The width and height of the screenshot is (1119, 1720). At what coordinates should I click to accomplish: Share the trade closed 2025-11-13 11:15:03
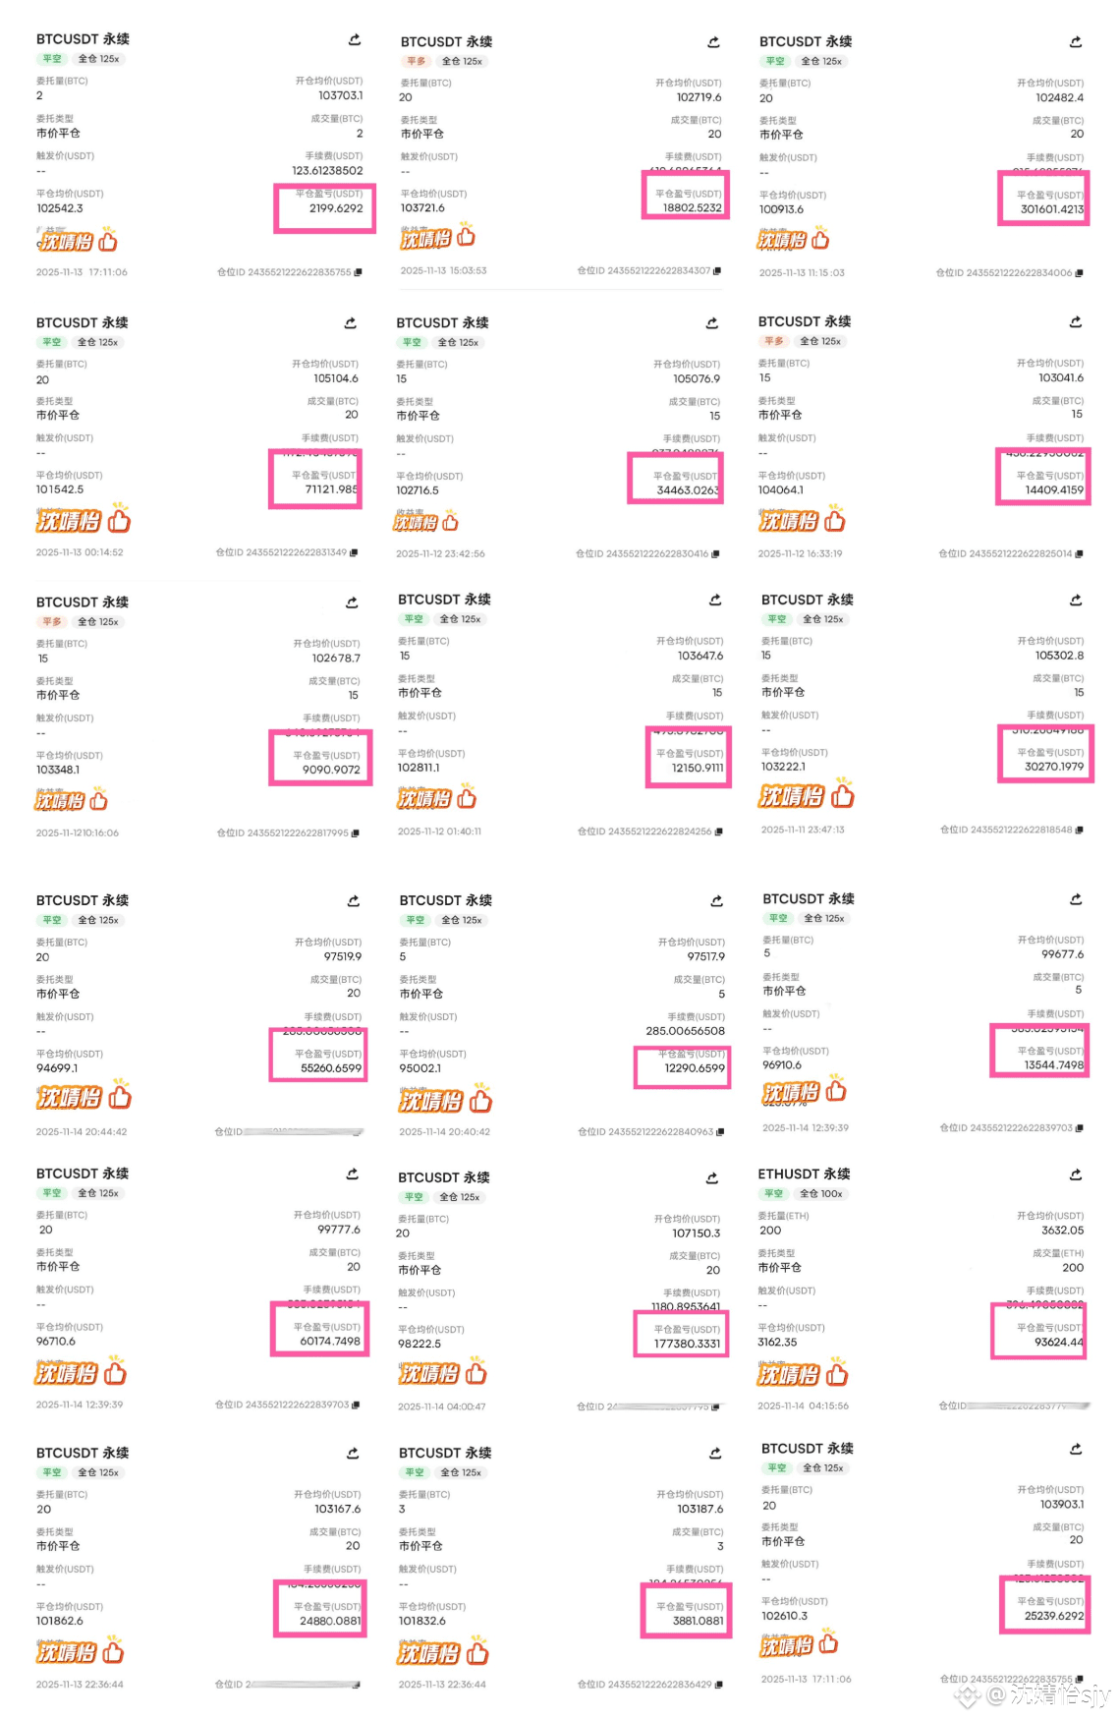1076,42
